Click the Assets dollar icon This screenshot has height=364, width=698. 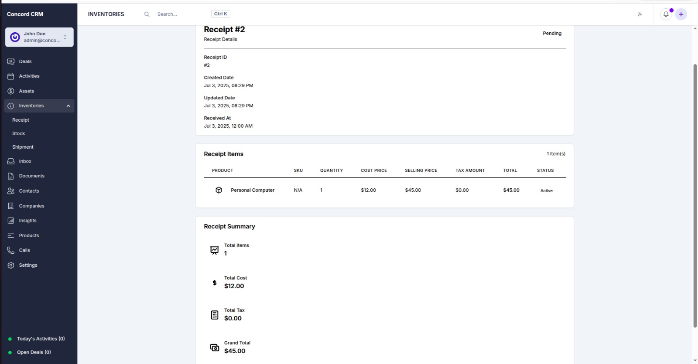[11, 91]
